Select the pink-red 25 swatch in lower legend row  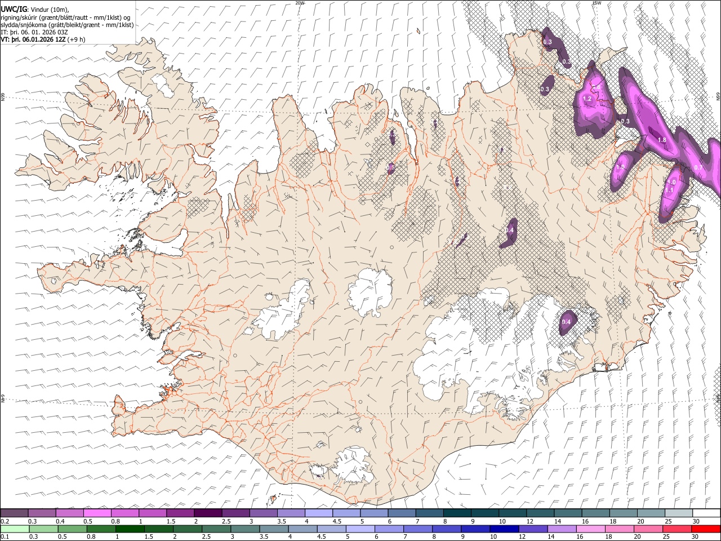(x=677, y=529)
